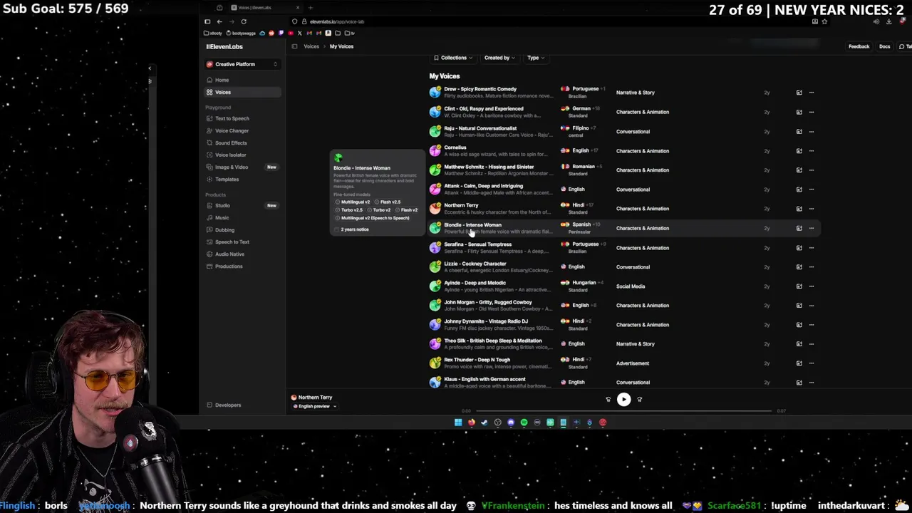912x513 pixels.
Task: Open the Creative Platform switcher
Action: coord(242,64)
